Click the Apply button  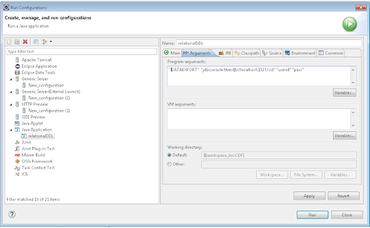[x=309, y=196]
